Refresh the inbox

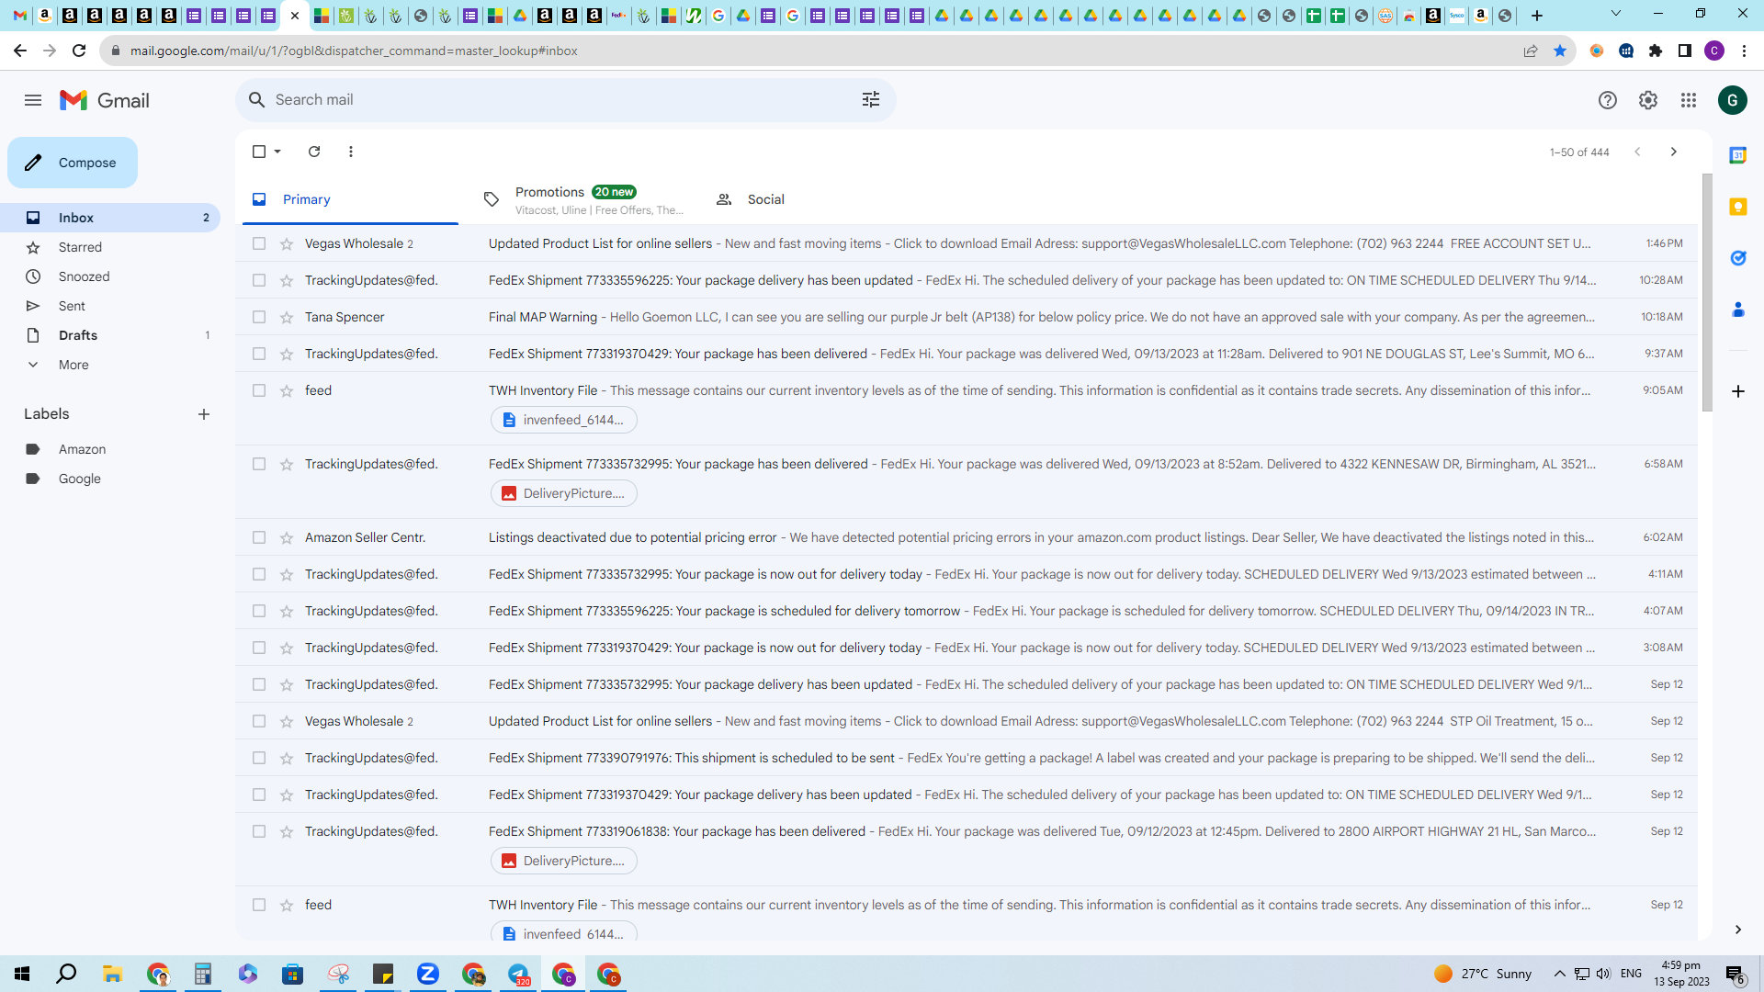pos(314,152)
